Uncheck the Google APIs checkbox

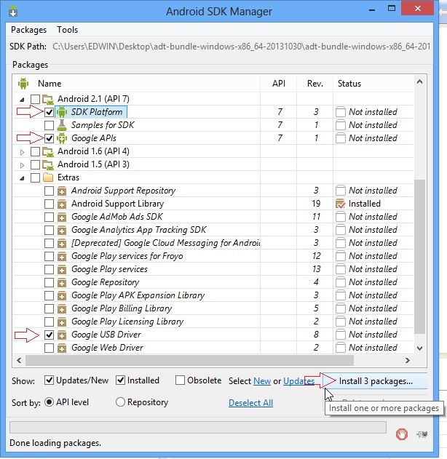coord(49,138)
